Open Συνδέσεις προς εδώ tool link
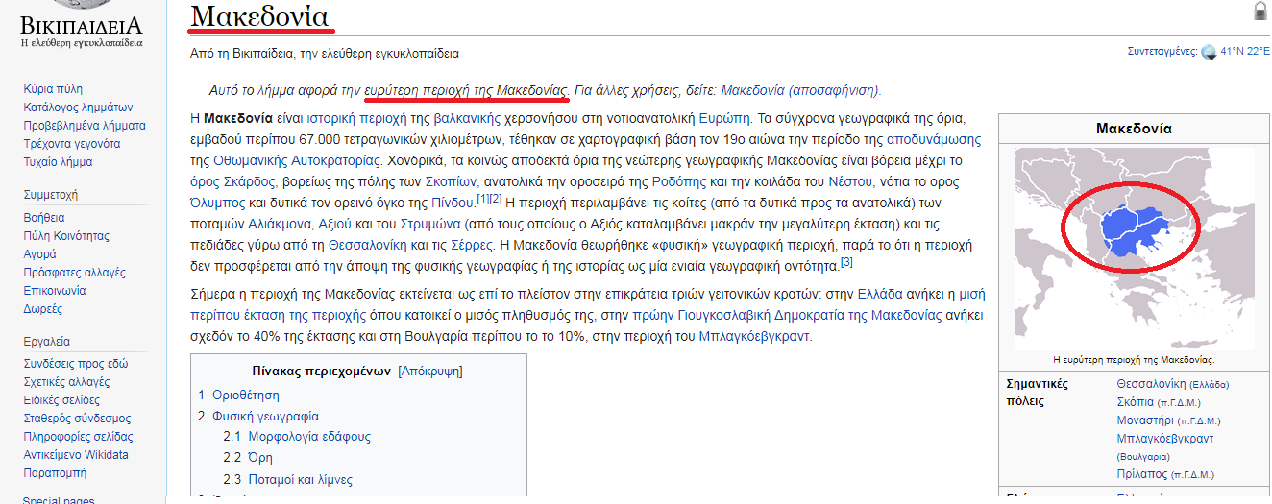This screenshot has height=504, width=1272. (76, 364)
